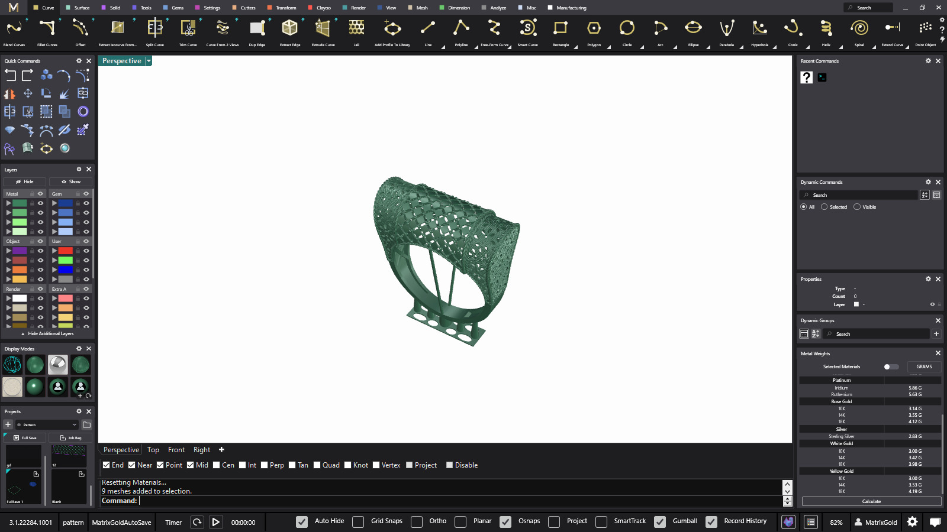This screenshot has height=532, width=947.
Task: Click the Full Save button
Action: (25, 437)
